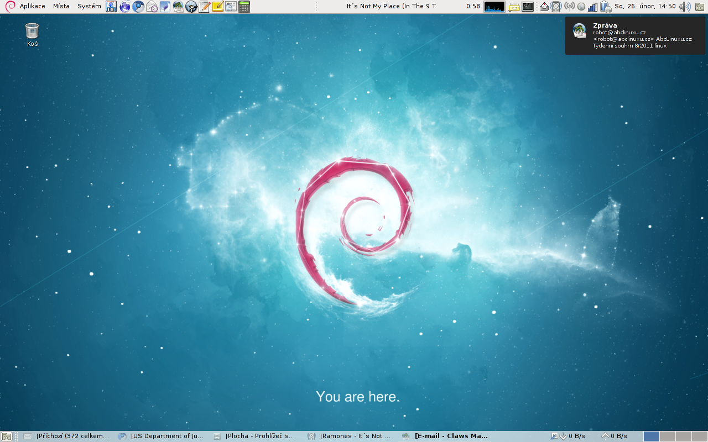
Task: Click the Claws Mail icon in notification
Action: pos(579,31)
